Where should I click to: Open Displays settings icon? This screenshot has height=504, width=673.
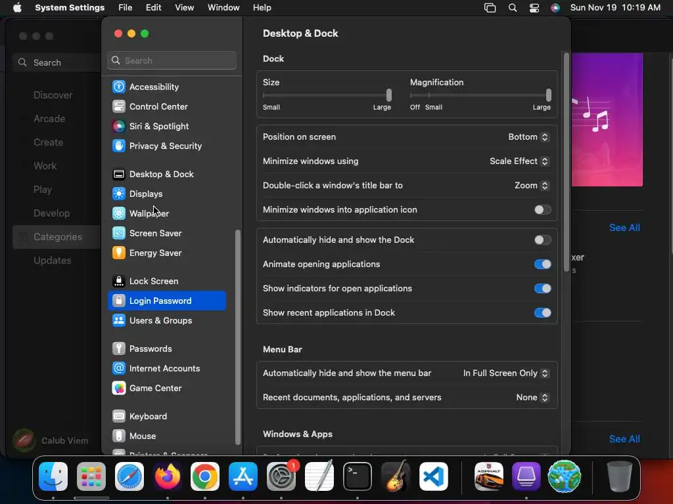click(119, 194)
